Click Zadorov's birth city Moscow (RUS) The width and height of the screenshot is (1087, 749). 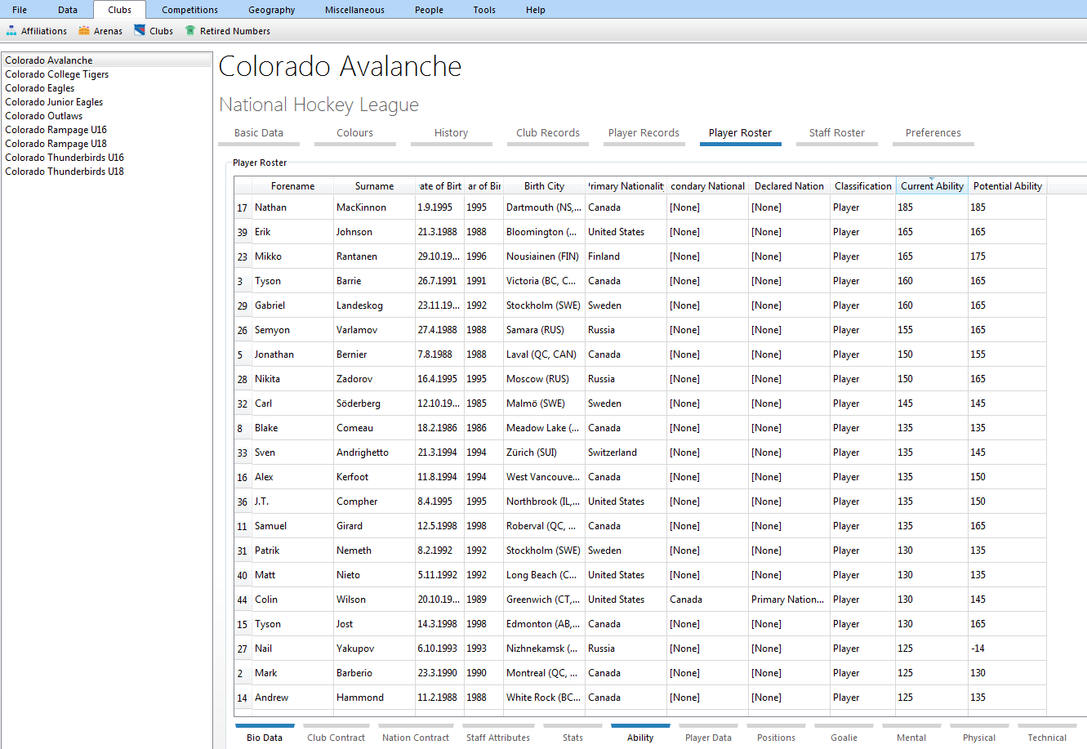tap(544, 379)
